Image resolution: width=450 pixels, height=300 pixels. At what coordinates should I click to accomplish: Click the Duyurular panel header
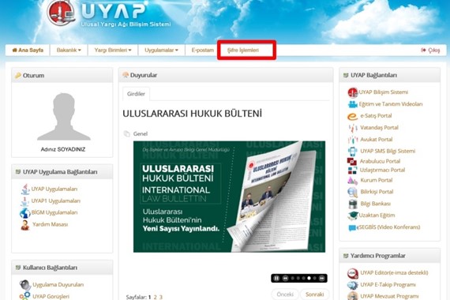[226, 75]
